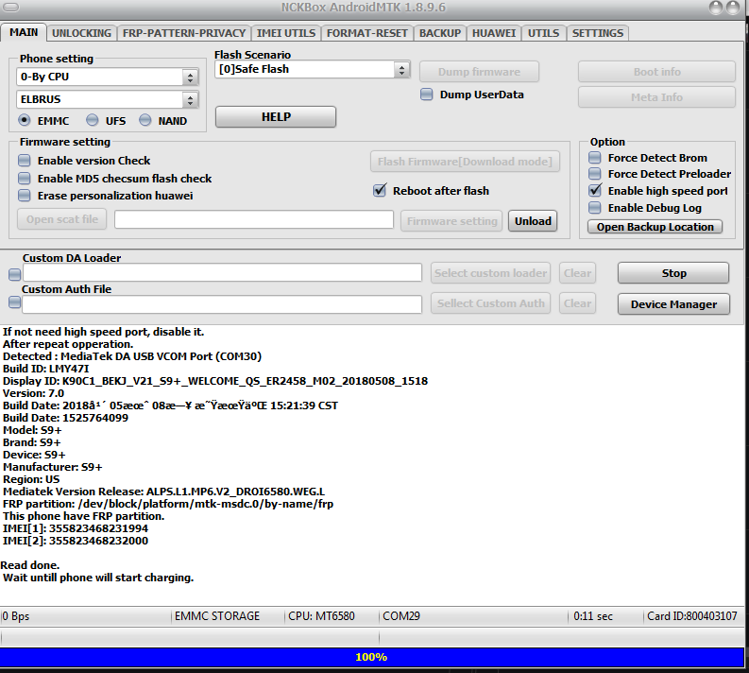Open the BACKUP tab
The height and width of the screenshot is (673, 749).
(x=440, y=33)
